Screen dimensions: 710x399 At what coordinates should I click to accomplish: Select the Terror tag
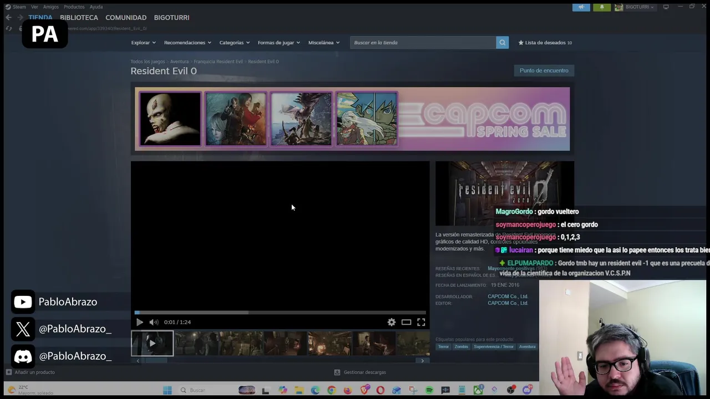click(443, 347)
